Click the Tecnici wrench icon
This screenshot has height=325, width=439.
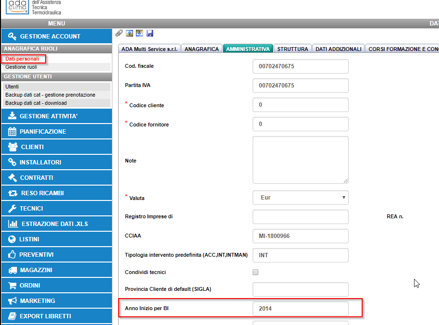pos(12,209)
